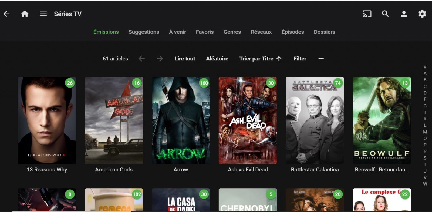
Task: Open the user profile icon
Action: pos(404,14)
